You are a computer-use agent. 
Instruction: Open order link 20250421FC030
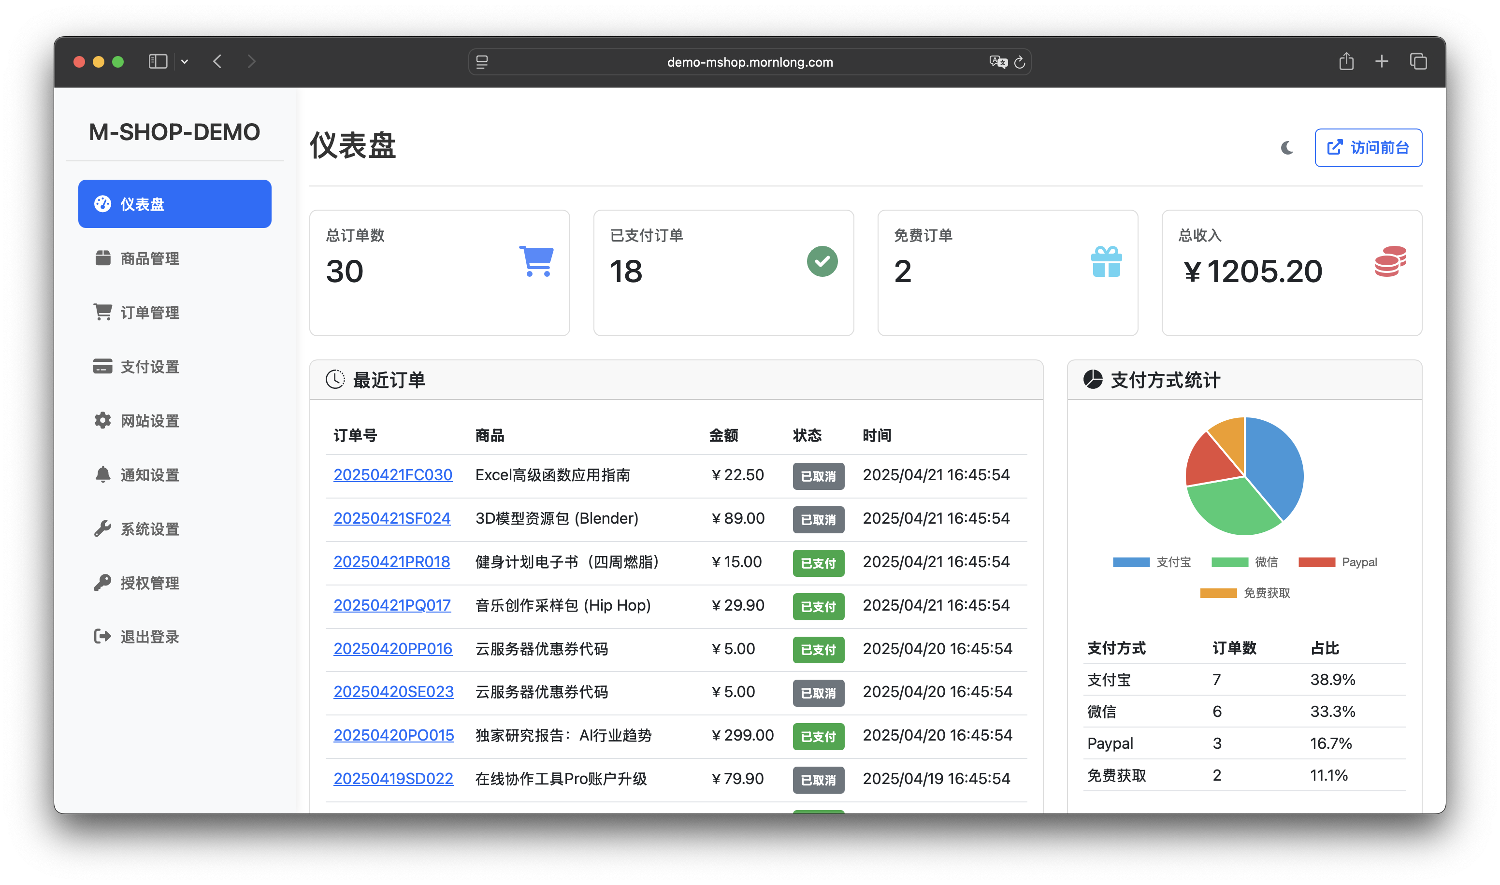[392, 475]
